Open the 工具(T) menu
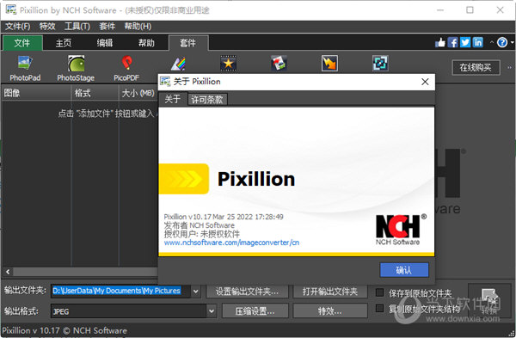 [x=77, y=27]
